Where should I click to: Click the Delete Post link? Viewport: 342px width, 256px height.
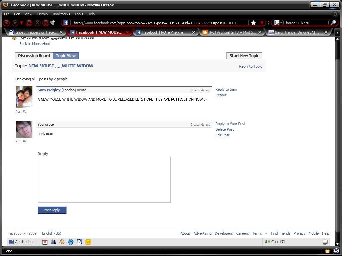[224, 129]
